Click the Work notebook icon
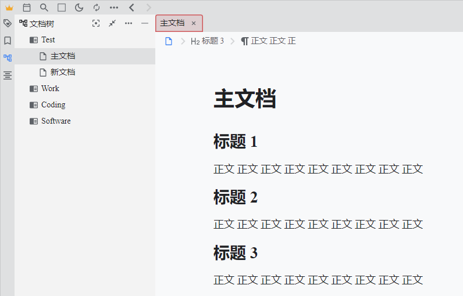 (x=34, y=89)
